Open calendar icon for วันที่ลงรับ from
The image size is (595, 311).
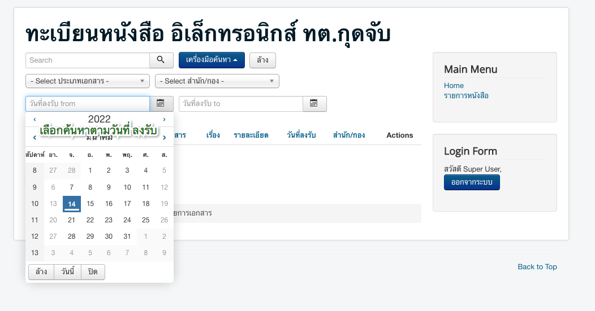coord(161,104)
